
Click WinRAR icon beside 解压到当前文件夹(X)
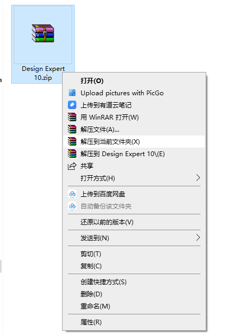[x=72, y=141]
